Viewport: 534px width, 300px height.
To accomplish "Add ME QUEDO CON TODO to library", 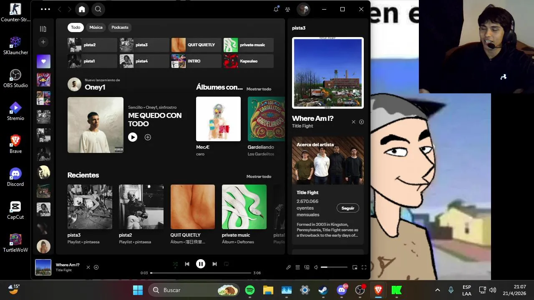I will click(148, 137).
